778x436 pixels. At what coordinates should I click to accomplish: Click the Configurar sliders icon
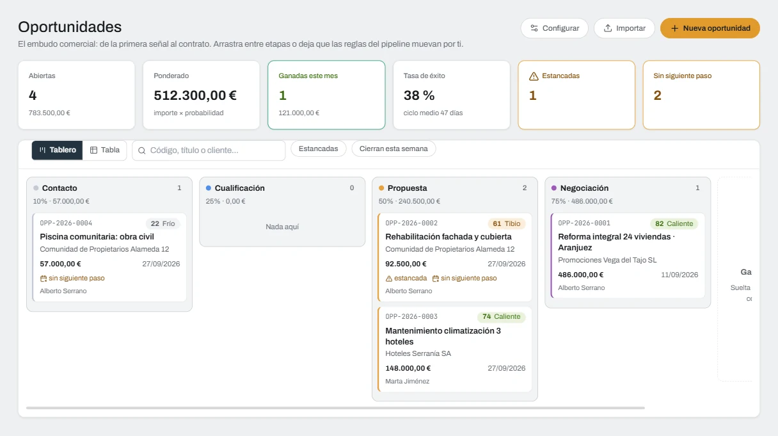tap(534, 28)
